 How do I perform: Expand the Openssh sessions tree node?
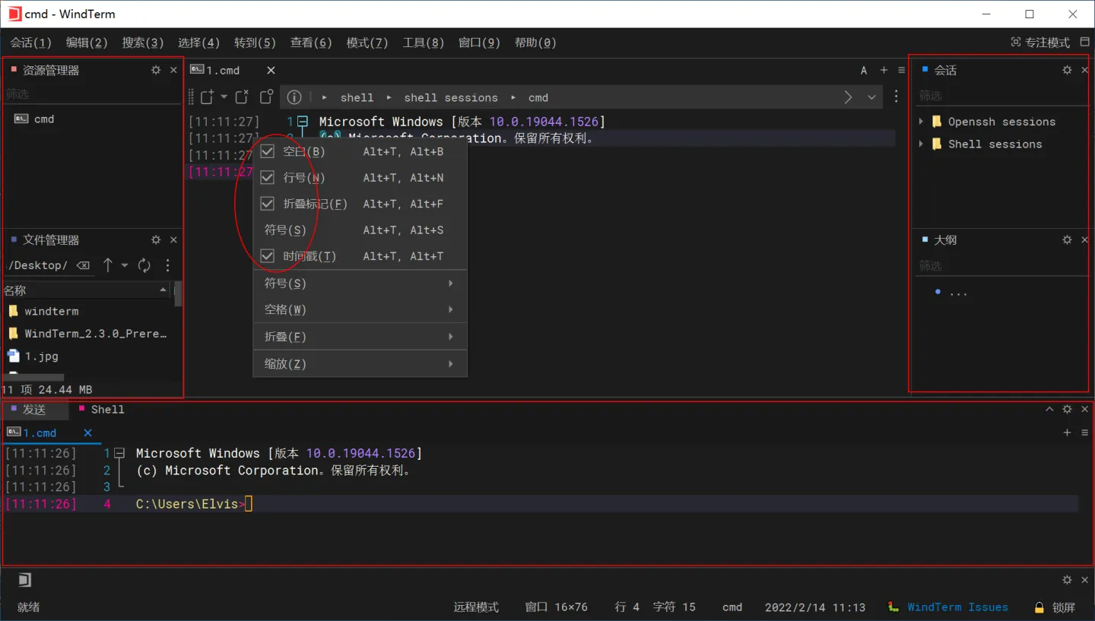coord(921,122)
